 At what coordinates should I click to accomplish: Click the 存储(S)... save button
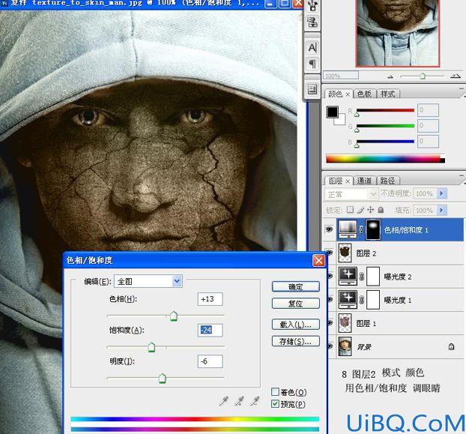[x=296, y=341]
